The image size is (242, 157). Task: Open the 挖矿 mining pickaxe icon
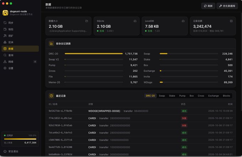tap(5, 36)
